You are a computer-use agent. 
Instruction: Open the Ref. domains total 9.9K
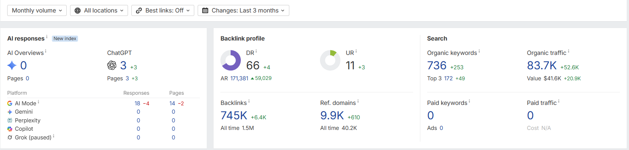[x=332, y=116]
